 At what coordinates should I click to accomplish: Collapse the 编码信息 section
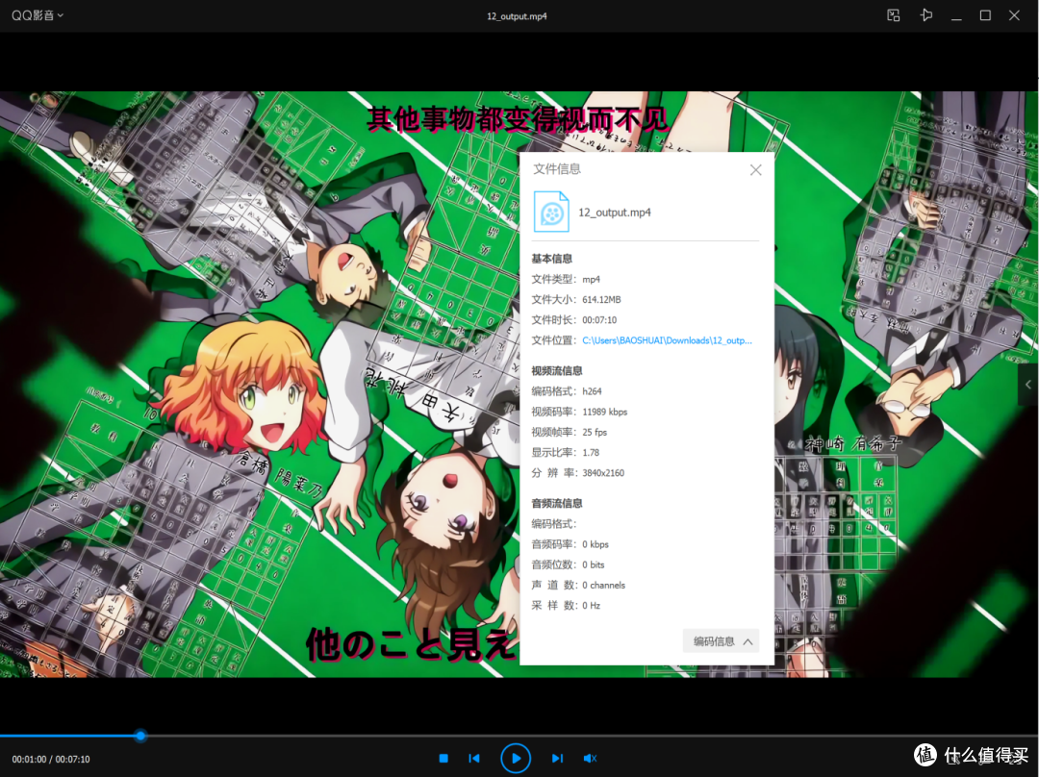(x=721, y=641)
